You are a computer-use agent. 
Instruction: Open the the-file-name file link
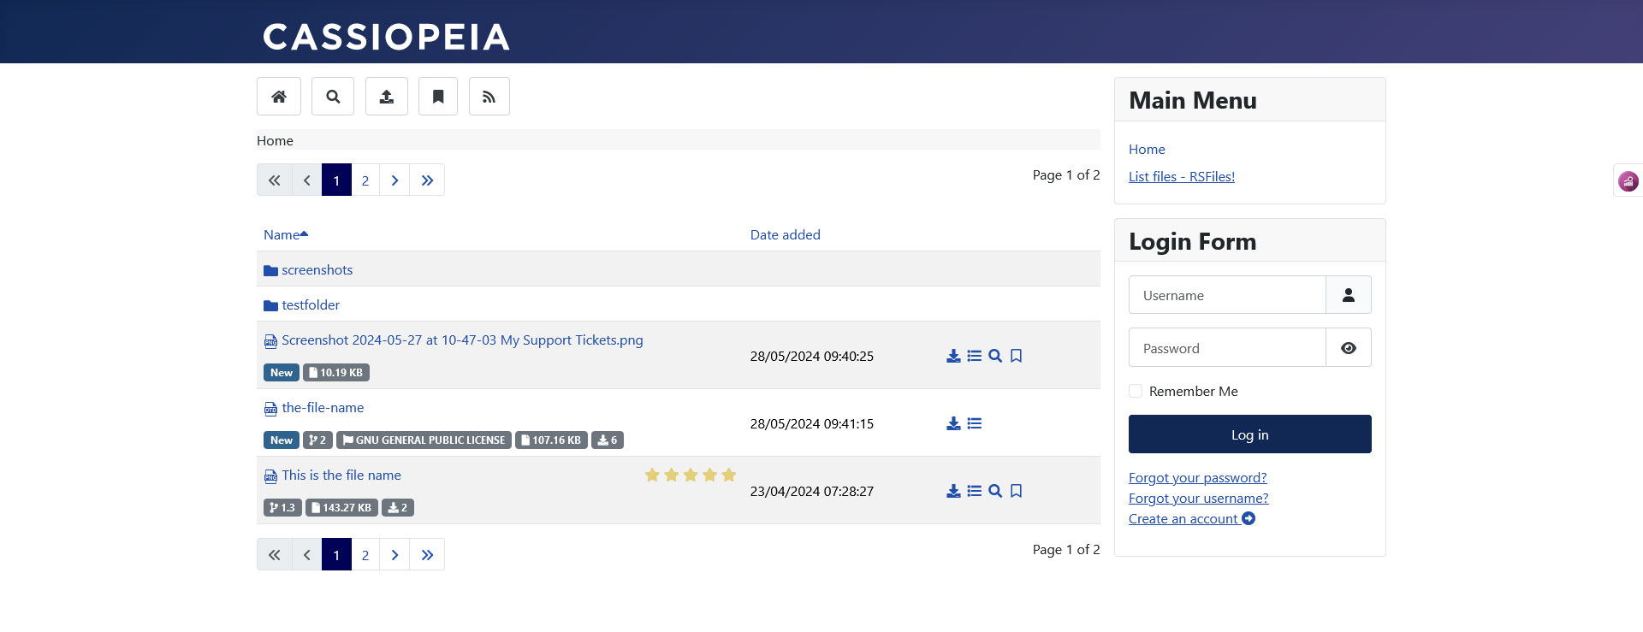pos(323,407)
